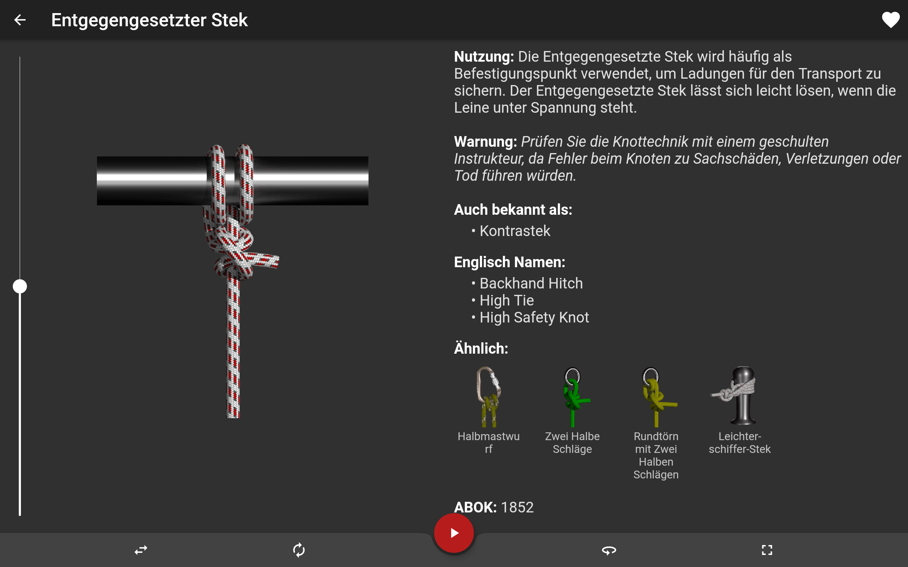Select the text "Kontrastek"

[x=515, y=231]
